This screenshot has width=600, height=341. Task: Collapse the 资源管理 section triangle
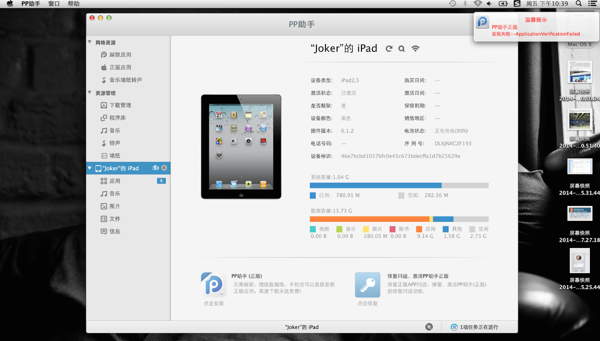[90, 92]
